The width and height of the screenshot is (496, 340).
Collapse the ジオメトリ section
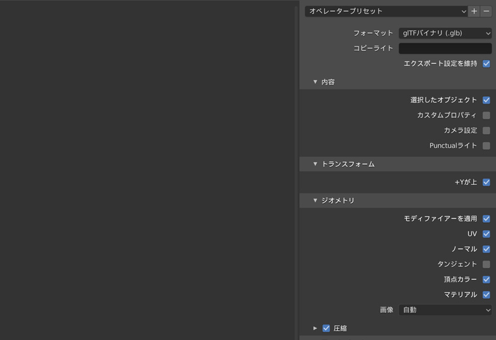(315, 200)
